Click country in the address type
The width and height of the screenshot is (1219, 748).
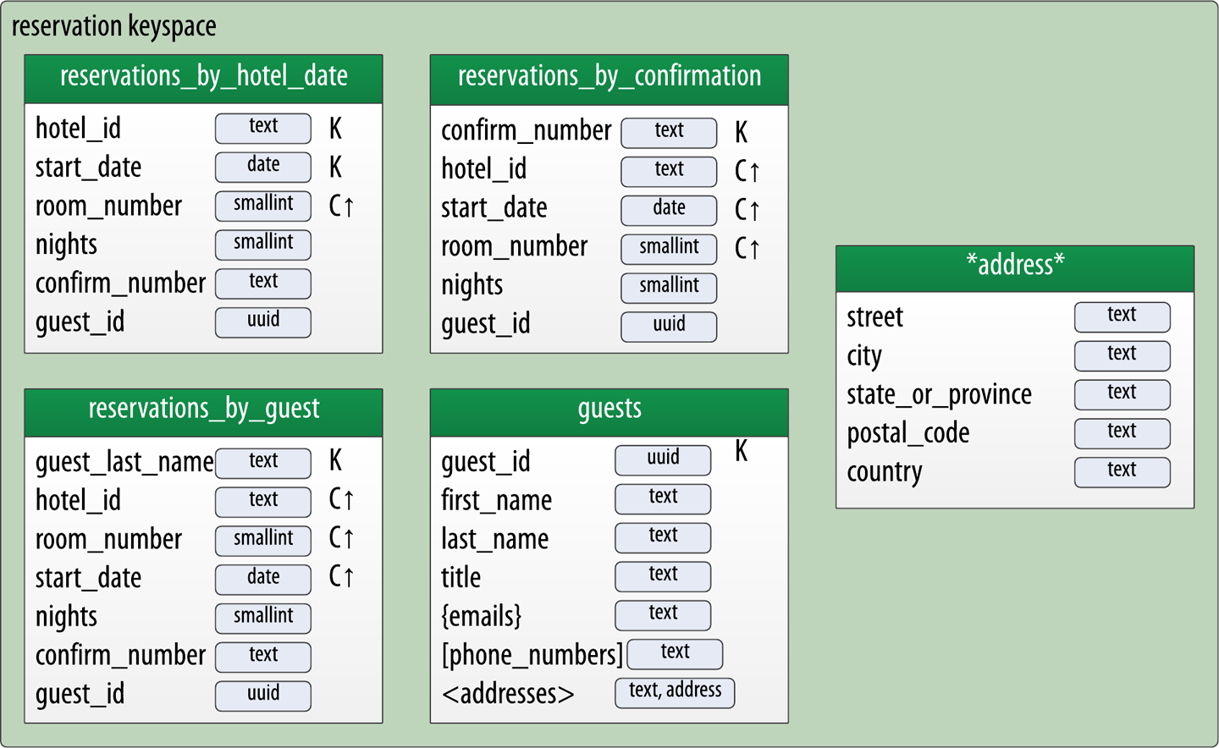click(x=884, y=473)
